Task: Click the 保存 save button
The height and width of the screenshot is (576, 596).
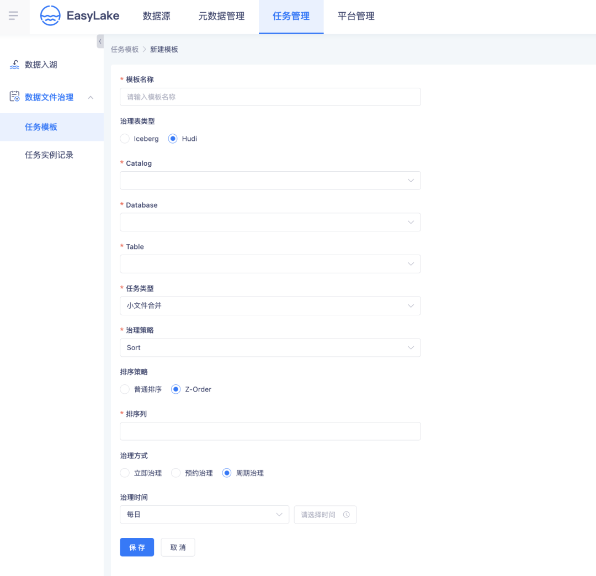Action: pos(137,547)
